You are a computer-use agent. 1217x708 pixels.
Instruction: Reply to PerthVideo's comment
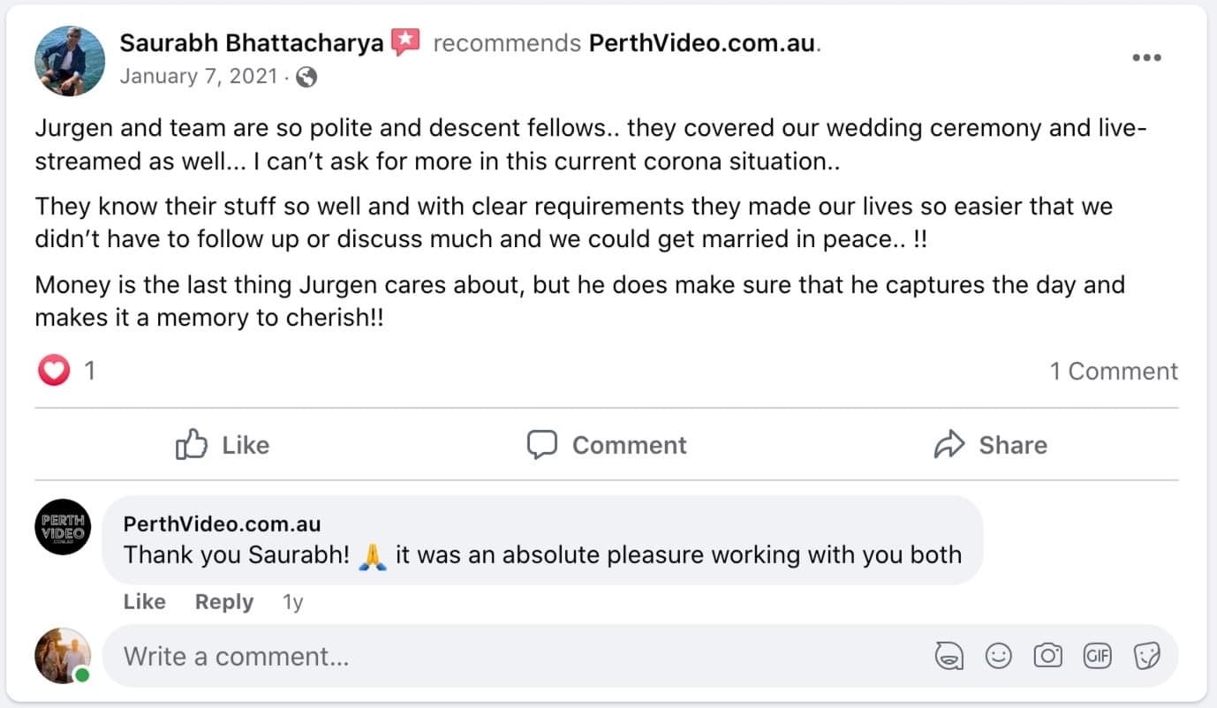click(224, 602)
